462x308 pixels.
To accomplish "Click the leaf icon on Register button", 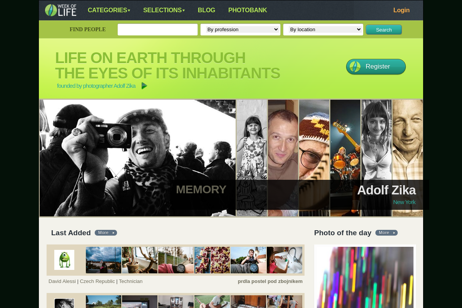I will click(x=355, y=67).
